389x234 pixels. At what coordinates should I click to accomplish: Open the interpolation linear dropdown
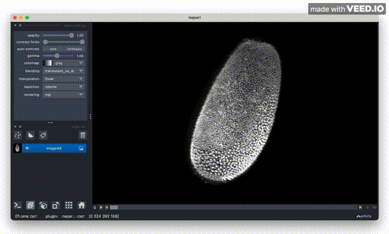click(x=64, y=79)
